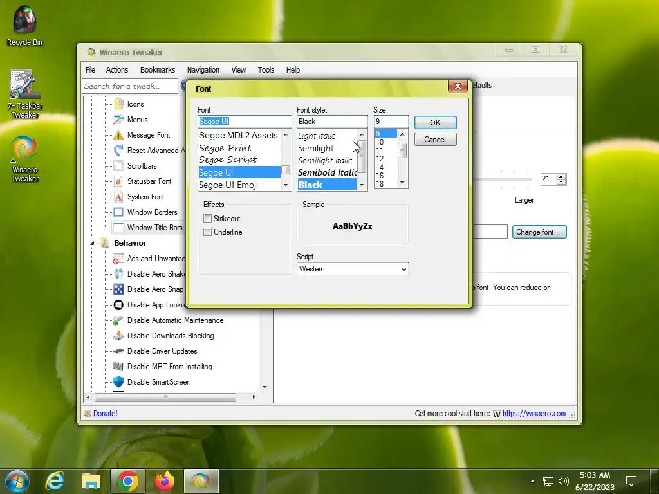659x494 pixels.
Task: Cancel the Font dialog
Action: pyautogui.click(x=436, y=140)
